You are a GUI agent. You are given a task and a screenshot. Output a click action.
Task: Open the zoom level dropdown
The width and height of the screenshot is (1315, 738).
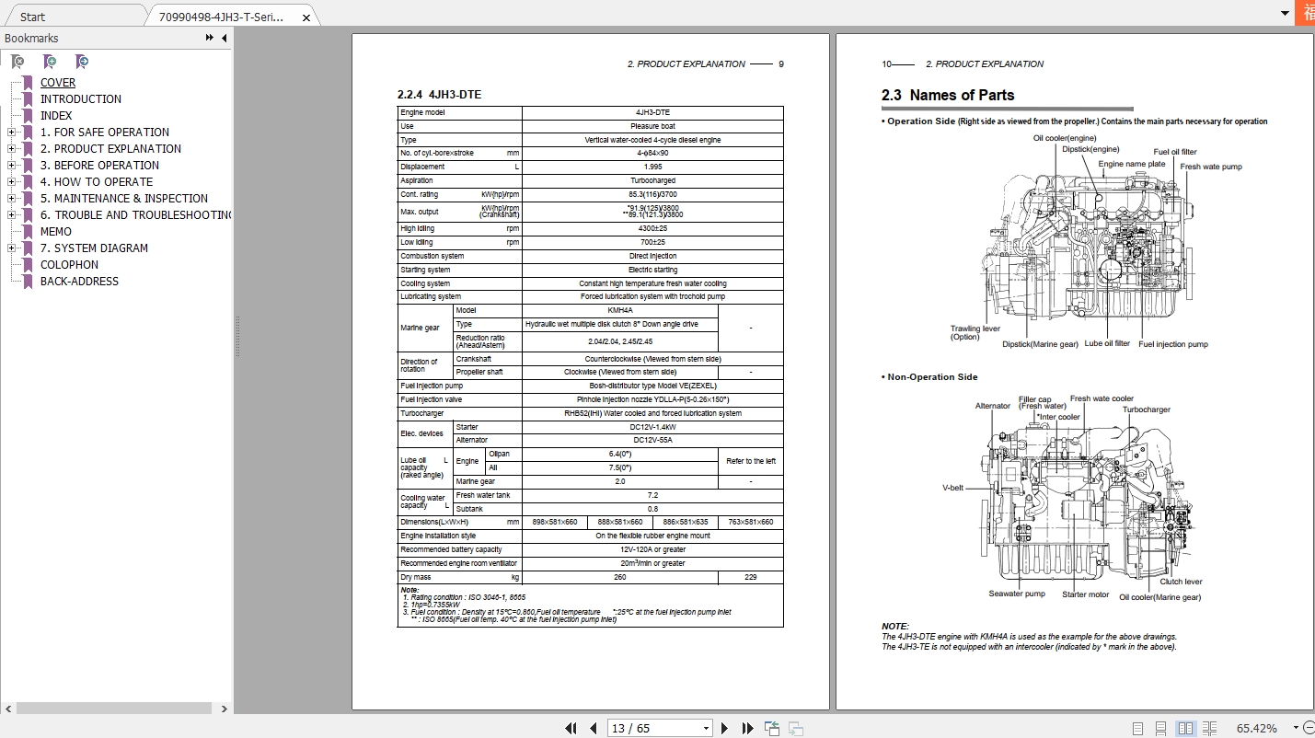point(1296,728)
